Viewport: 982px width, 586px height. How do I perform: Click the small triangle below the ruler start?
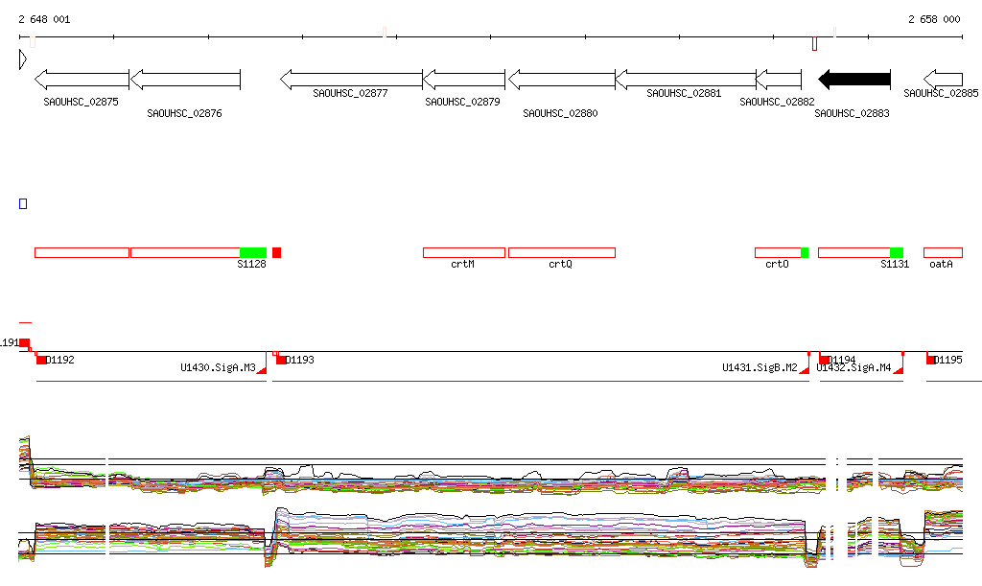22,59
